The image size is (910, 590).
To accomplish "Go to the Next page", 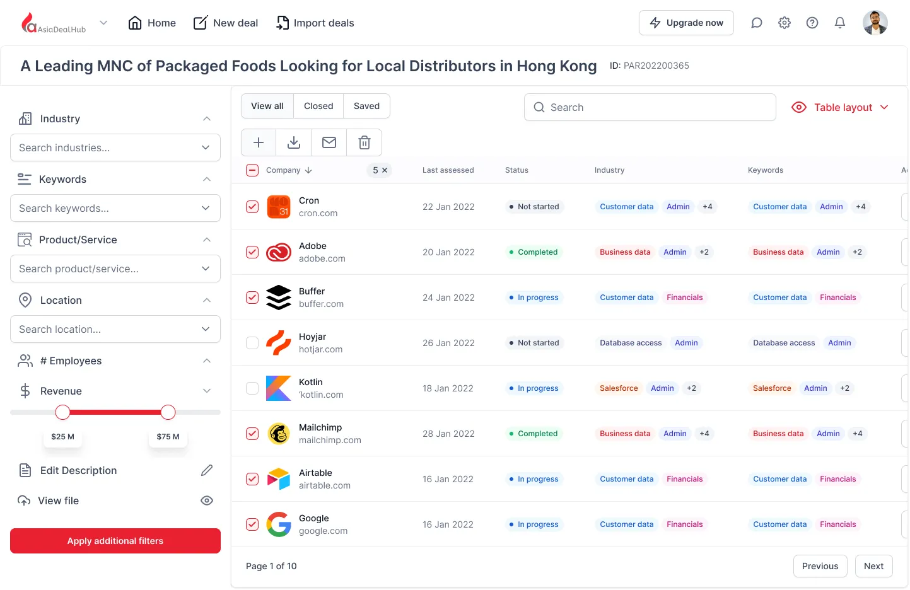I will 874,566.
